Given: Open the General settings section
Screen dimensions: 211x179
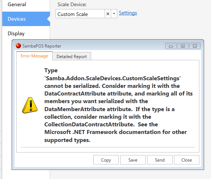Looking at the screenshot, I should [17, 4].
